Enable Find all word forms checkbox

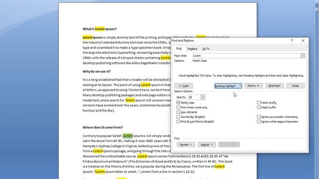pos(178,121)
